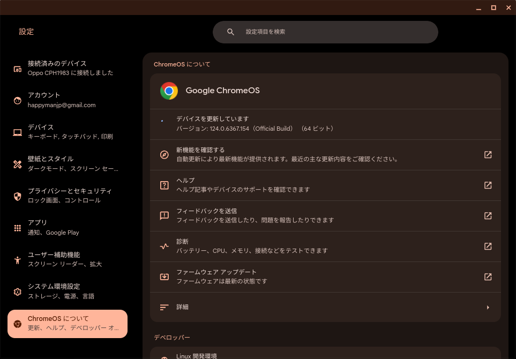Image resolution: width=516 pixels, height=359 pixels.
Task: Open ユーザー補助機能 settings section
Action: tap(68, 260)
